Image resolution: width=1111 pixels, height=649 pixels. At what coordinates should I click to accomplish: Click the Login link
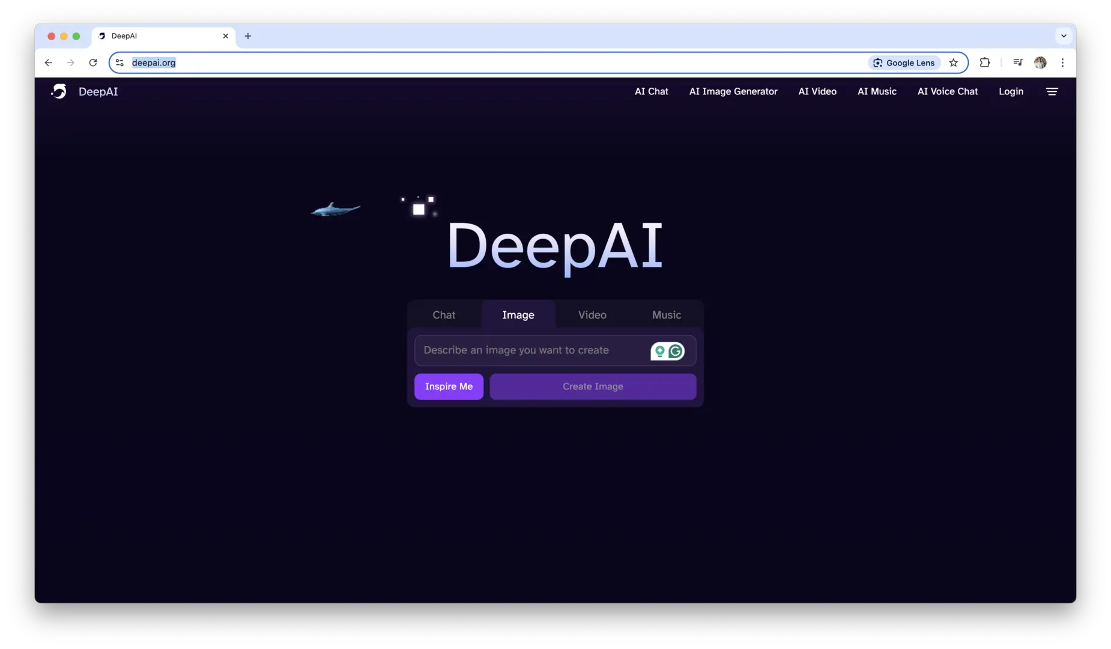pos(1011,91)
